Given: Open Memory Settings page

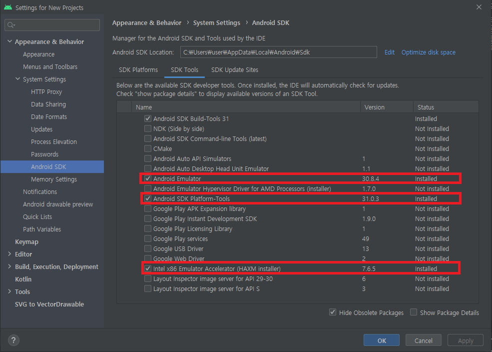Looking at the screenshot, I should (53, 179).
